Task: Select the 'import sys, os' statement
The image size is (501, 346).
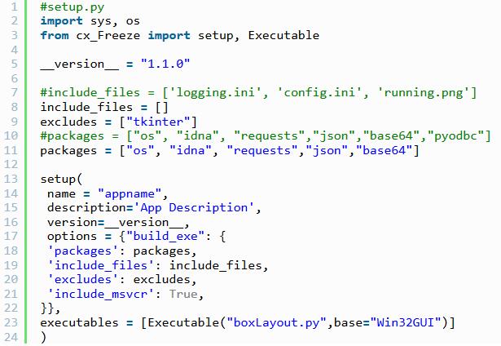Action: click(90, 21)
